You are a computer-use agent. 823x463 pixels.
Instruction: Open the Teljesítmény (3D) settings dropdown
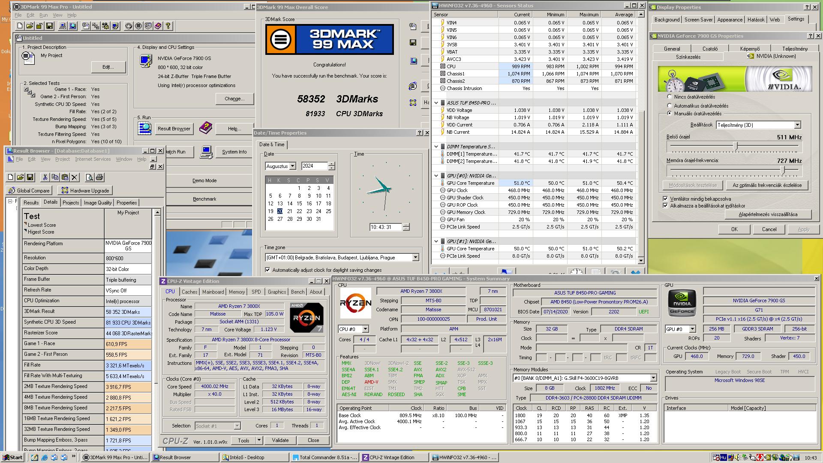coord(797,125)
